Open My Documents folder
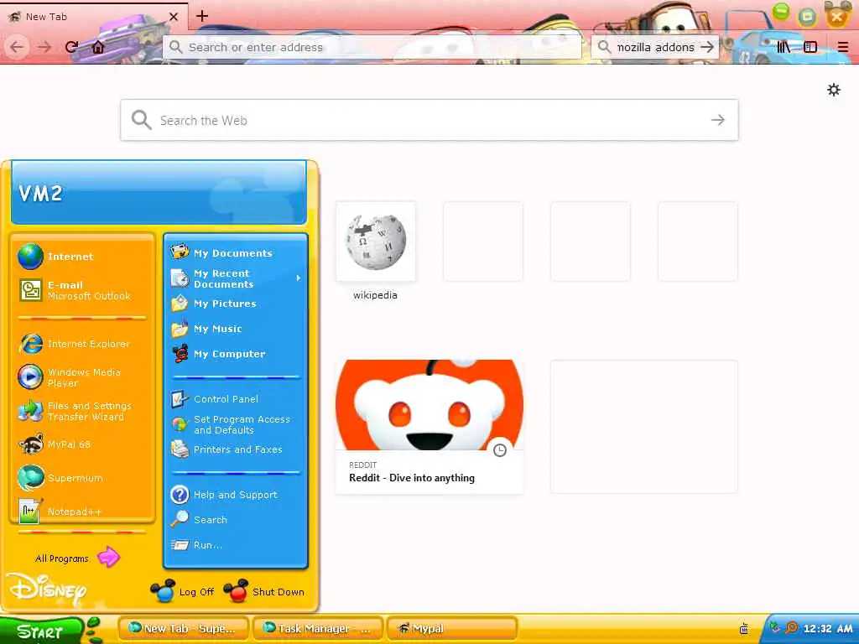The width and height of the screenshot is (859, 644). pyautogui.click(x=236, y=253)
